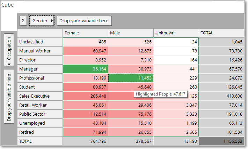The image size is (248, 149).
Task: Click the horizontal Drop your variable here box
Action: tap(84, 20)
